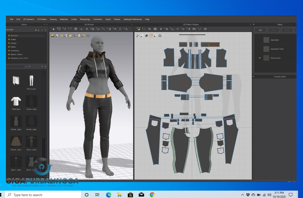
Task: Show hidden icons in system tray
Action: coord(243,195)
